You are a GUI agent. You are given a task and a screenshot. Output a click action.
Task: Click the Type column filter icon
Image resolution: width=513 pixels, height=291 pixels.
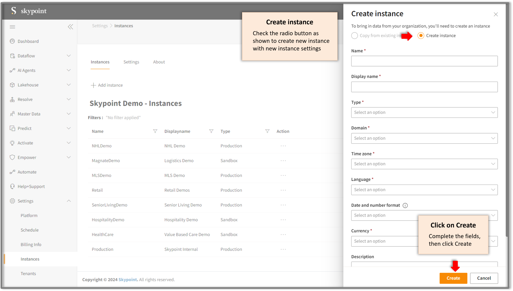(x=267, y=131)
